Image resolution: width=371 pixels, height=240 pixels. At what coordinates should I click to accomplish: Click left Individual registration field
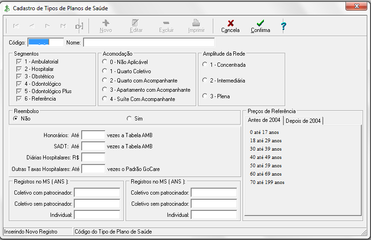tap(97, 215)
